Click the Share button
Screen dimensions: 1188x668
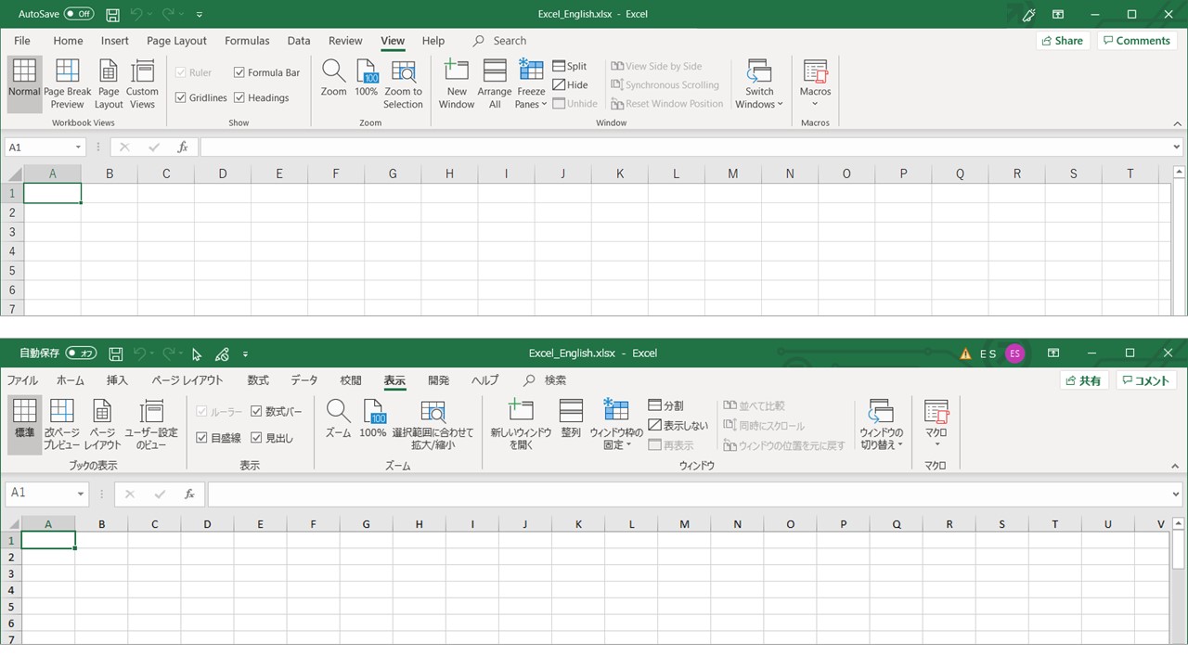point(1062,40)
